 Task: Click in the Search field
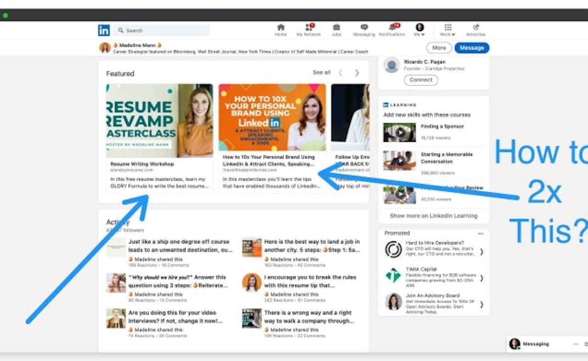tap(161, 30)
